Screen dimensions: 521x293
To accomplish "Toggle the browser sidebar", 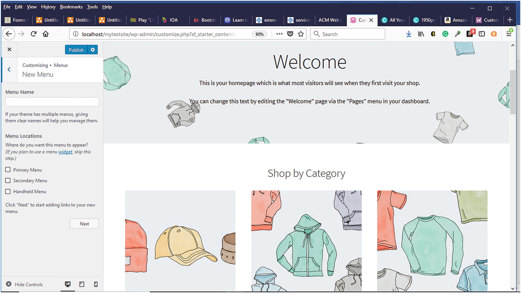I will coord(482,34).
